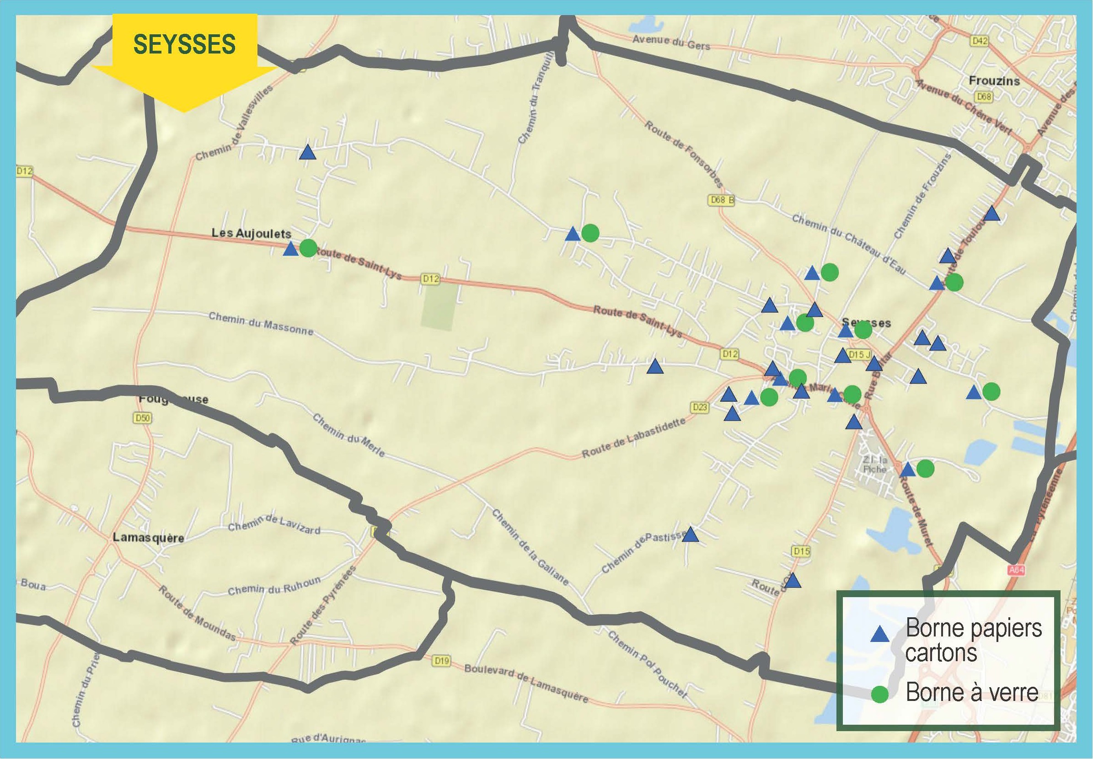Click the green glass bin at Les Aujoulets
Image resolution: width=1093 pixels, height=759 pixels.
[308, 248]
